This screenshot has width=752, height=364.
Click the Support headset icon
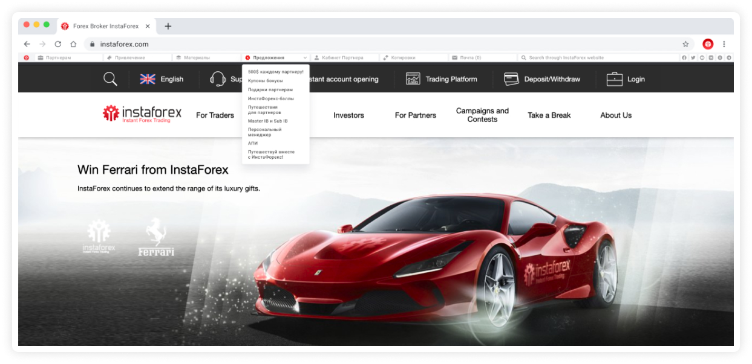[218, 79]
